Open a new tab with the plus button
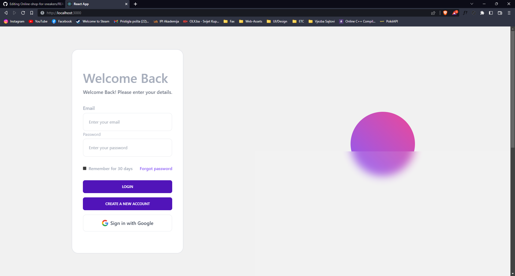Viewport: 515px width, 276px height. [x=135, y=4]
